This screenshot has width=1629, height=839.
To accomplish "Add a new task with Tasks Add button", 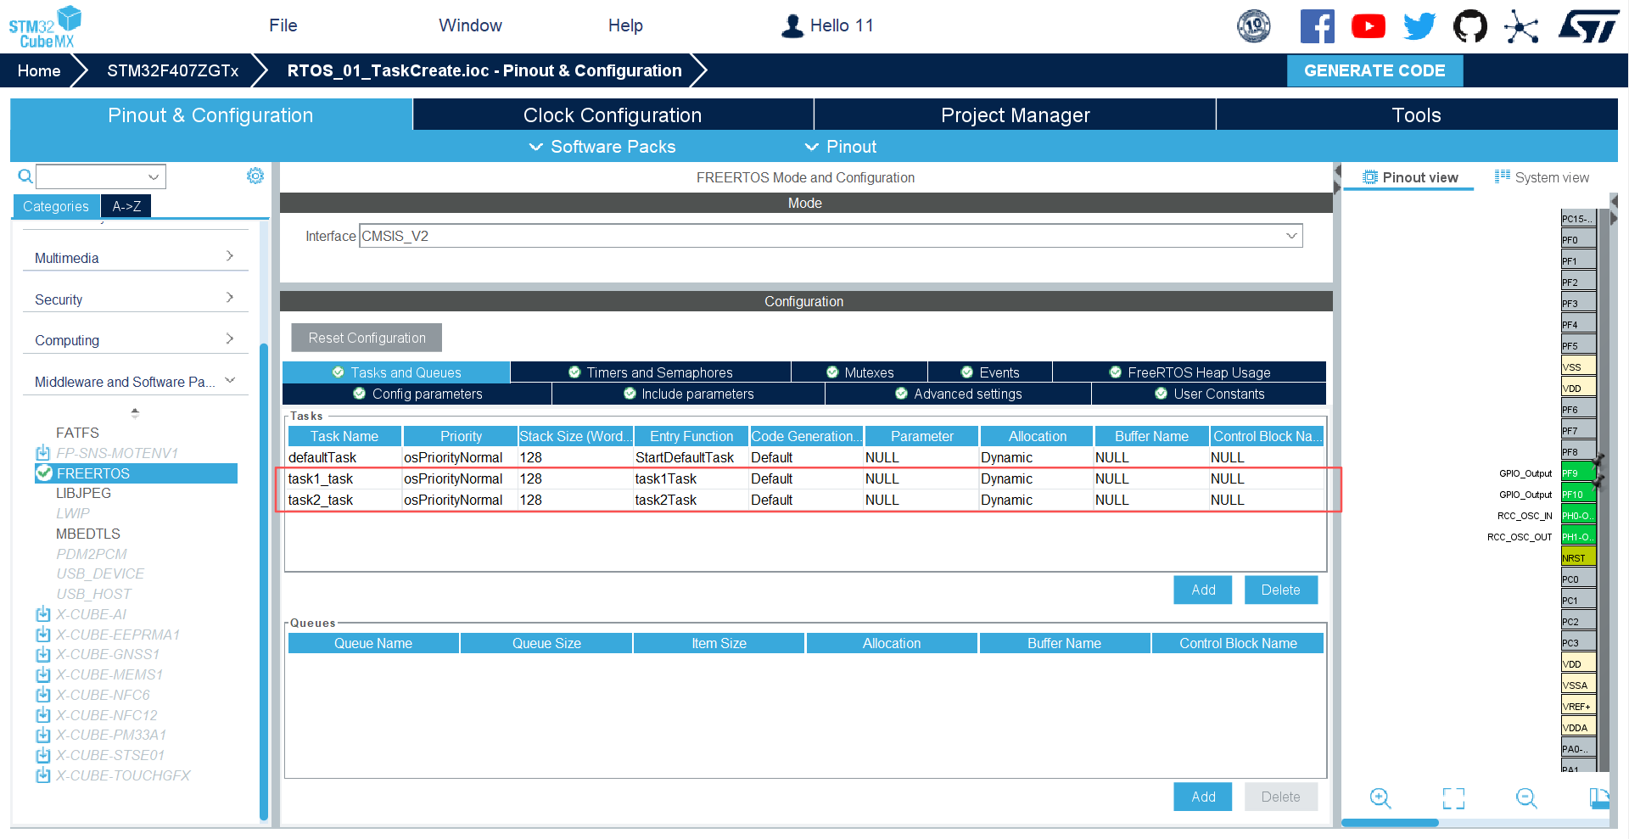I will pyautogui.click(x=1202, y=590).
